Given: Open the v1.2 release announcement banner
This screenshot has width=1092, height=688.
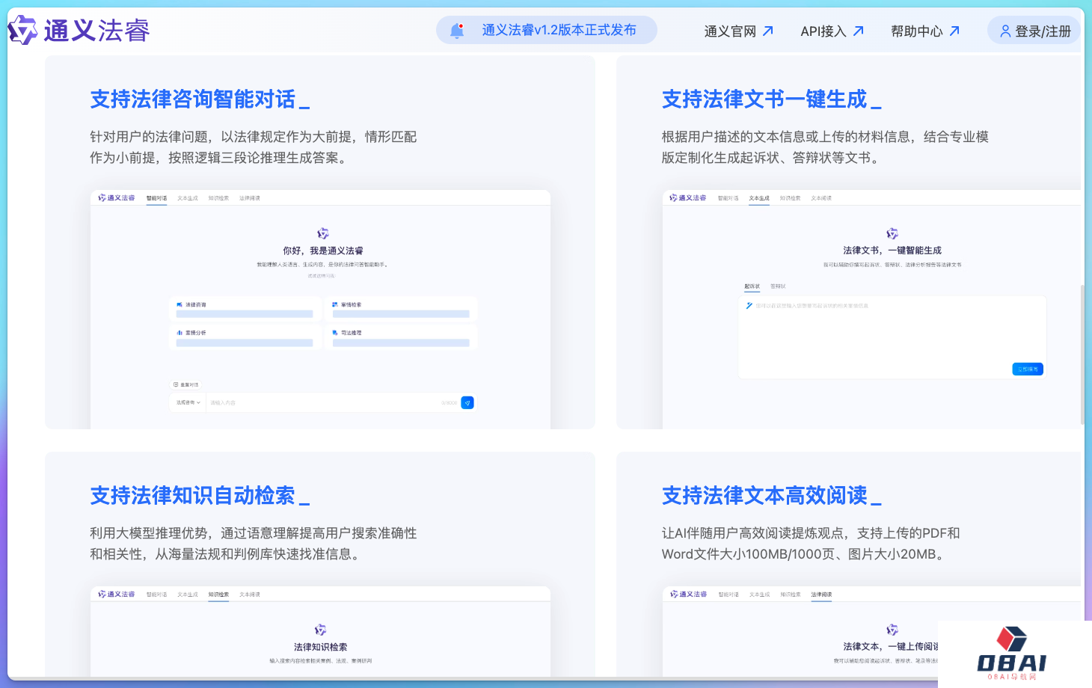Looking at the screenshot, I should 558,31.
